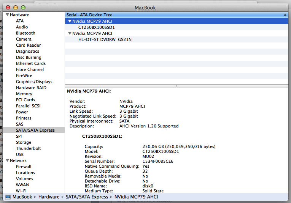Screen dimensions: 291x203
Task: Collapse the selected NVidia MCP79 AHCI triangle
Action: (x=70, y=21)
